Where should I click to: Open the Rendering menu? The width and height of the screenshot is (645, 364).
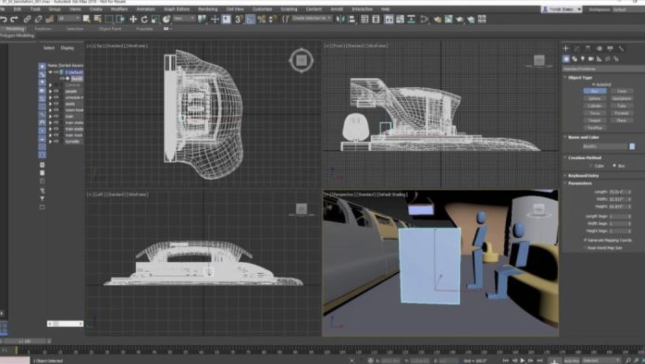pos(208,9)
